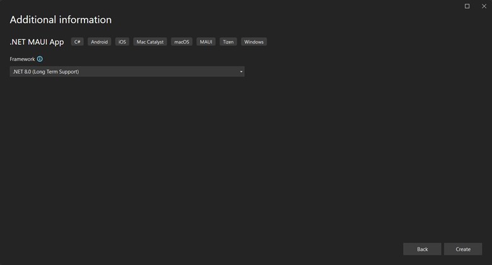Click the Additional information heading
This screenshot has width=492, height=265.
[61, 20]
